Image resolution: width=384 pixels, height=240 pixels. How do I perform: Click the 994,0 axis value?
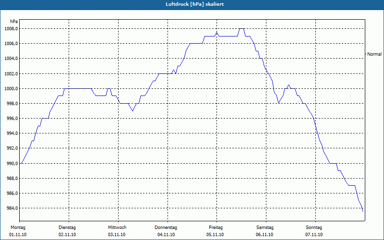pyautogui.click(x=12, y=133)
